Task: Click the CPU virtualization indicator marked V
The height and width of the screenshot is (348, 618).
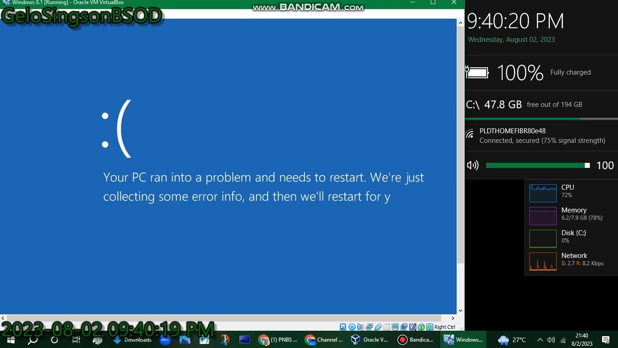Action: click(412, 327)
